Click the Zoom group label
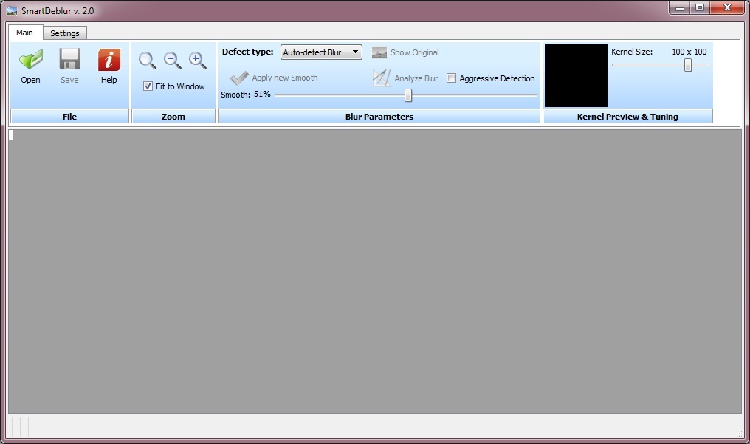This screenshot has width=750, height=444. 173,116
